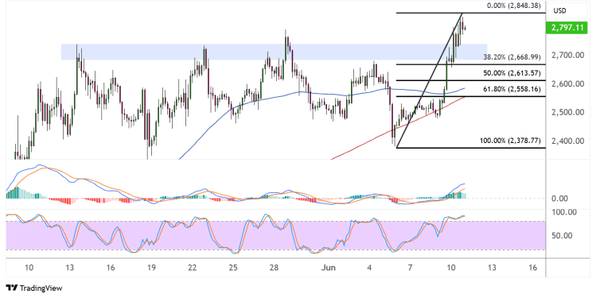The width and height of the screenshot is (596, 298).
Task: Click the USD currency label
Action: (559, 11)
